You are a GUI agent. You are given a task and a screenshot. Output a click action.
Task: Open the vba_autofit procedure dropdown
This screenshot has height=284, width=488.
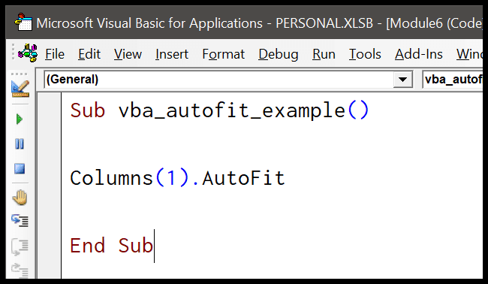[x=452, y=80]
